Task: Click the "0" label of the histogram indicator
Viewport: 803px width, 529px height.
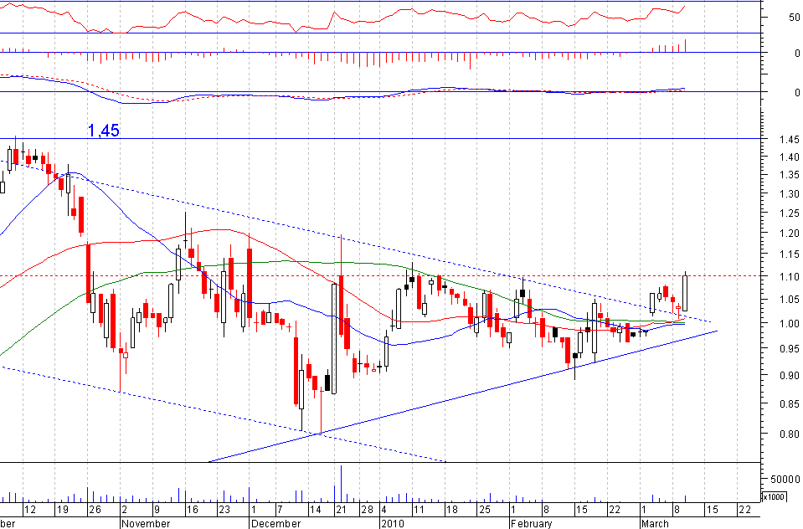Action: 797,54
